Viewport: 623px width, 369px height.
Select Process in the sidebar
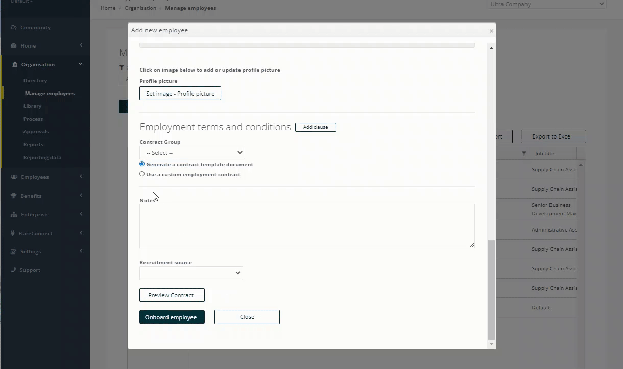click(x=33, y=119)
